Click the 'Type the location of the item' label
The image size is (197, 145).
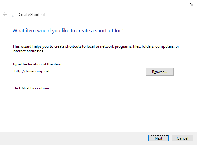point(37,64)
